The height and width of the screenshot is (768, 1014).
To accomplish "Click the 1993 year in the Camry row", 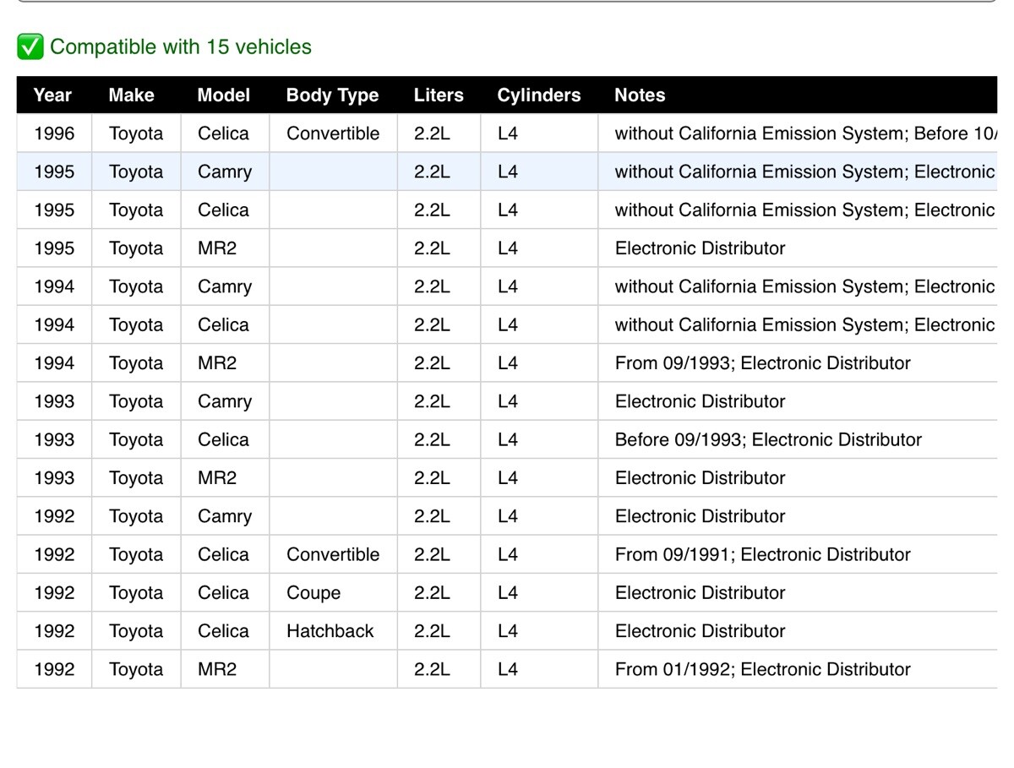I will click(54, 401).
